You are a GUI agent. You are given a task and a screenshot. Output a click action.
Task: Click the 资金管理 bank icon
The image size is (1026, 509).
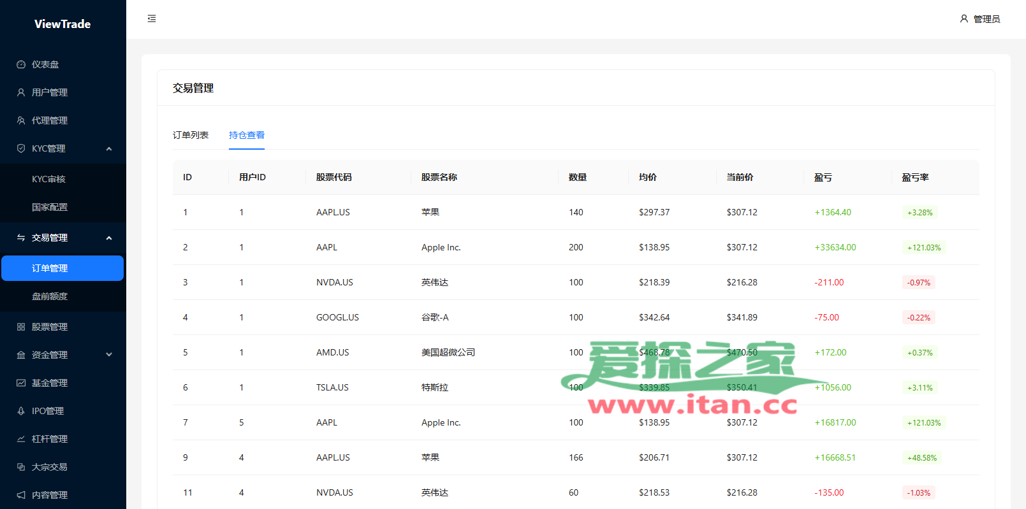click(21, 355)
